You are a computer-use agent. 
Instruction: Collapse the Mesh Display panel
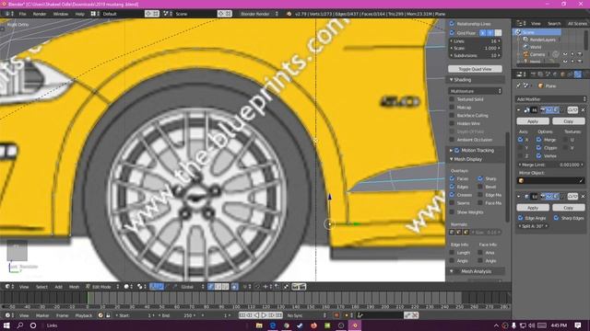(451, 159)
